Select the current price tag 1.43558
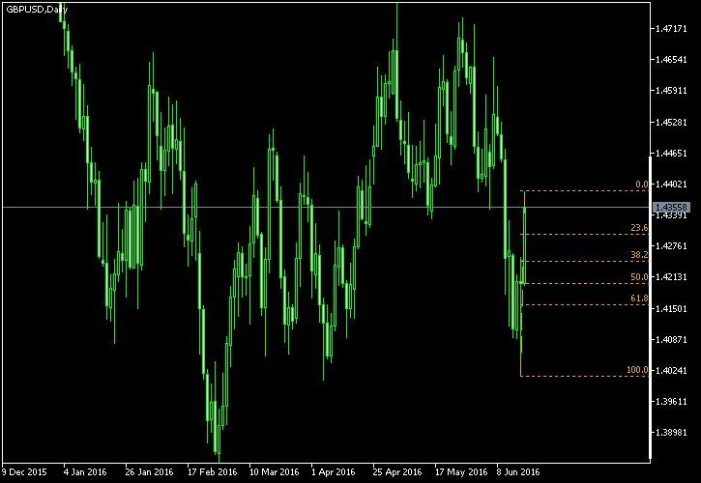Image resolution: width=701 pixels, height=483 pixels. click(671, 208)
